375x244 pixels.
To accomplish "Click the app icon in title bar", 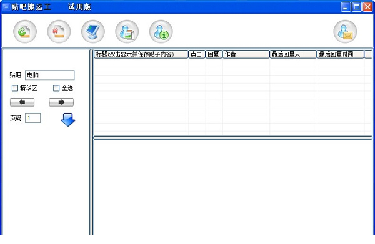I will coord(6,7).
